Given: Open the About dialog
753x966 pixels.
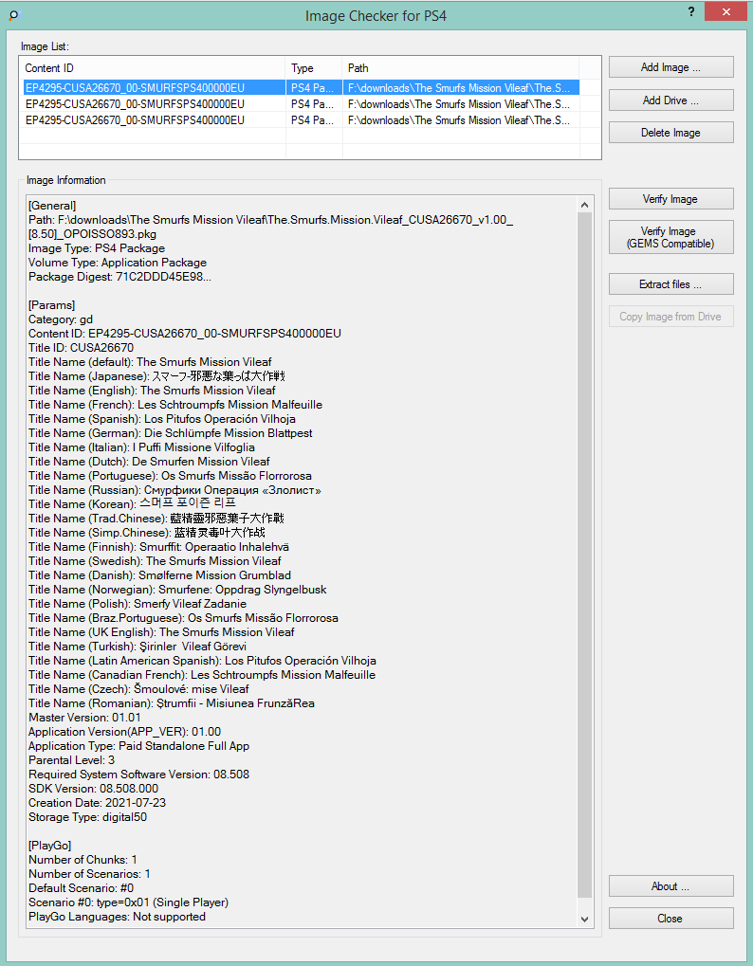Looking at the screenshot, I should (671, 886).
